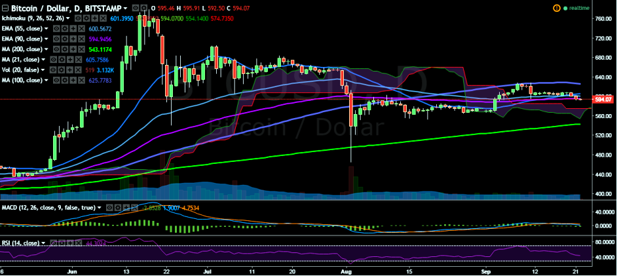Image resolution: width=617 pixels, height=276 pixels.
Task: Click the 543.1174 MA 200 value
Action: [100, 49]
